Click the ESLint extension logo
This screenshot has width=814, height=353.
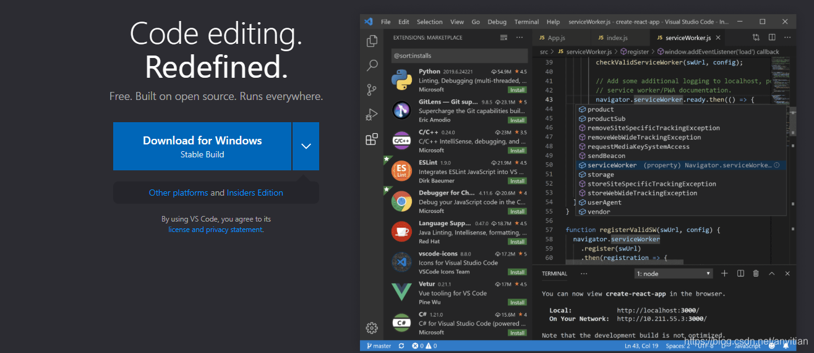[401, 171]
